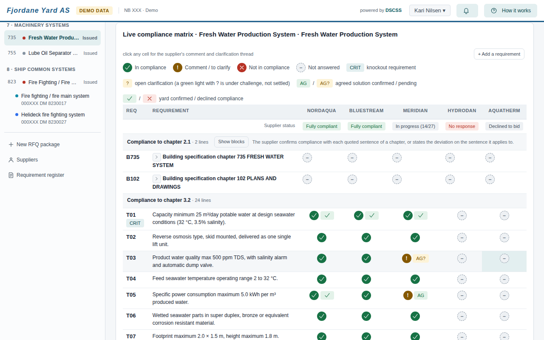This screenshot has height=340, width=544.
Task: Open the Kari Nilsen user dropdown
Action: pos(430,11)
